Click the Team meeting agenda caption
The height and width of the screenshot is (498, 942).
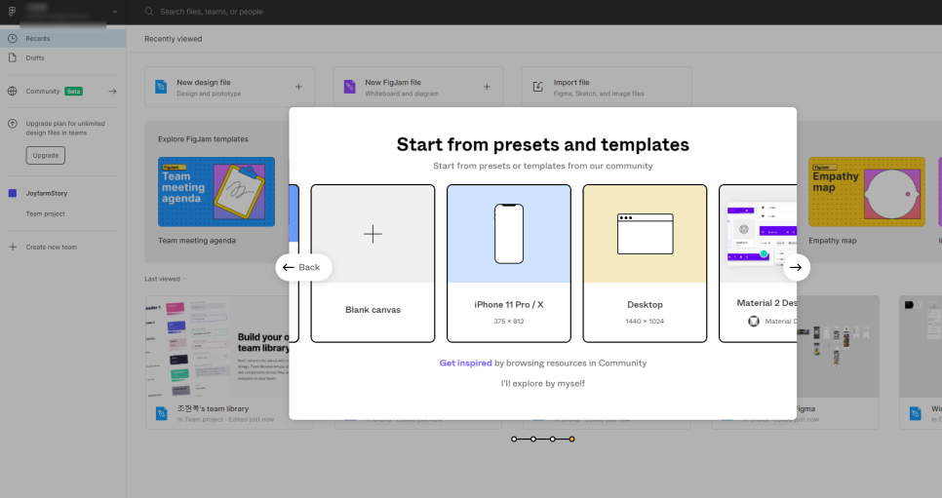point(197,241)
